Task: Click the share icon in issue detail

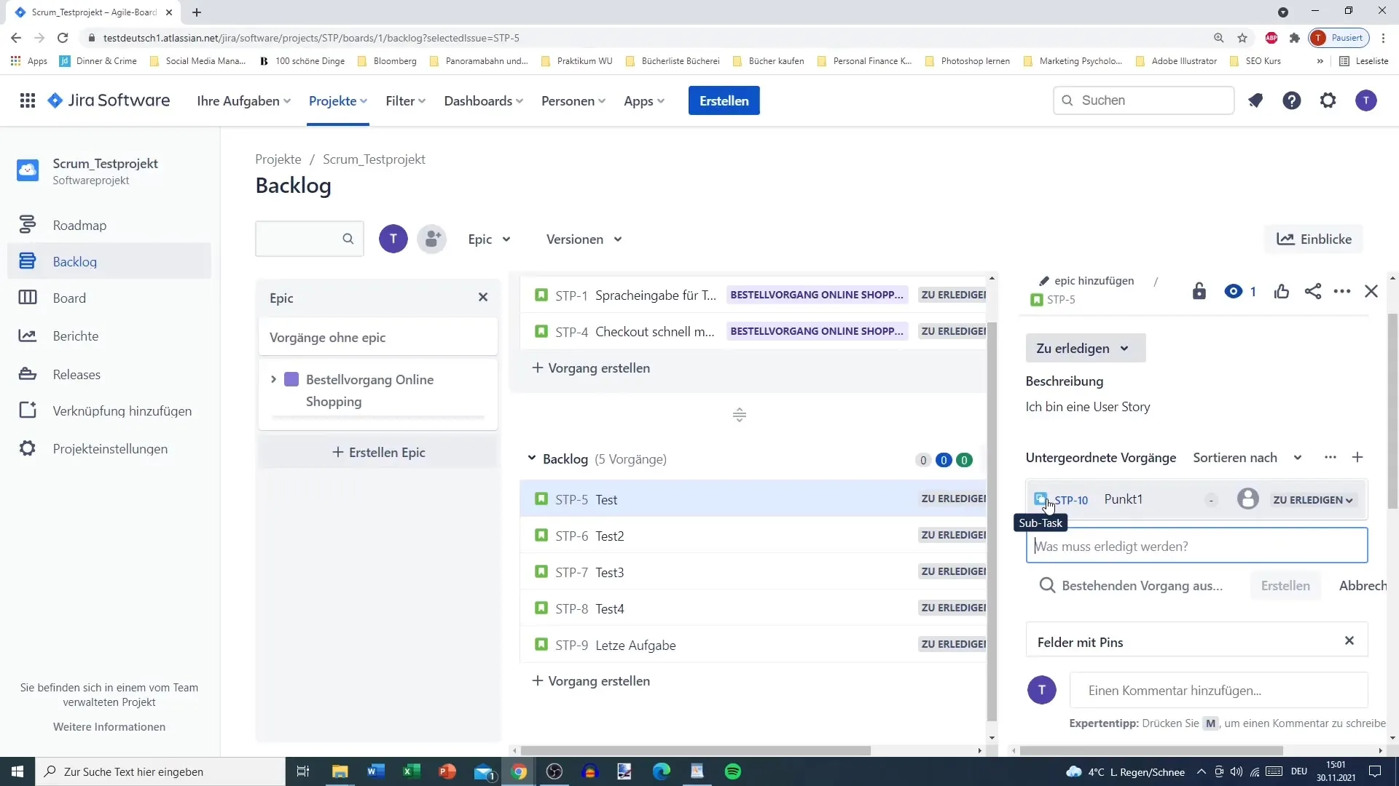Action: point(1313,291)
